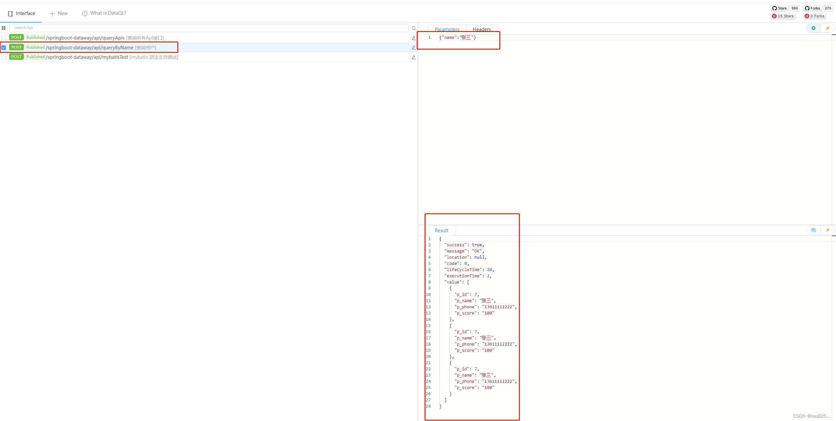
Task: Click the "message": "OK" line in Result
Action: point(464,251)
